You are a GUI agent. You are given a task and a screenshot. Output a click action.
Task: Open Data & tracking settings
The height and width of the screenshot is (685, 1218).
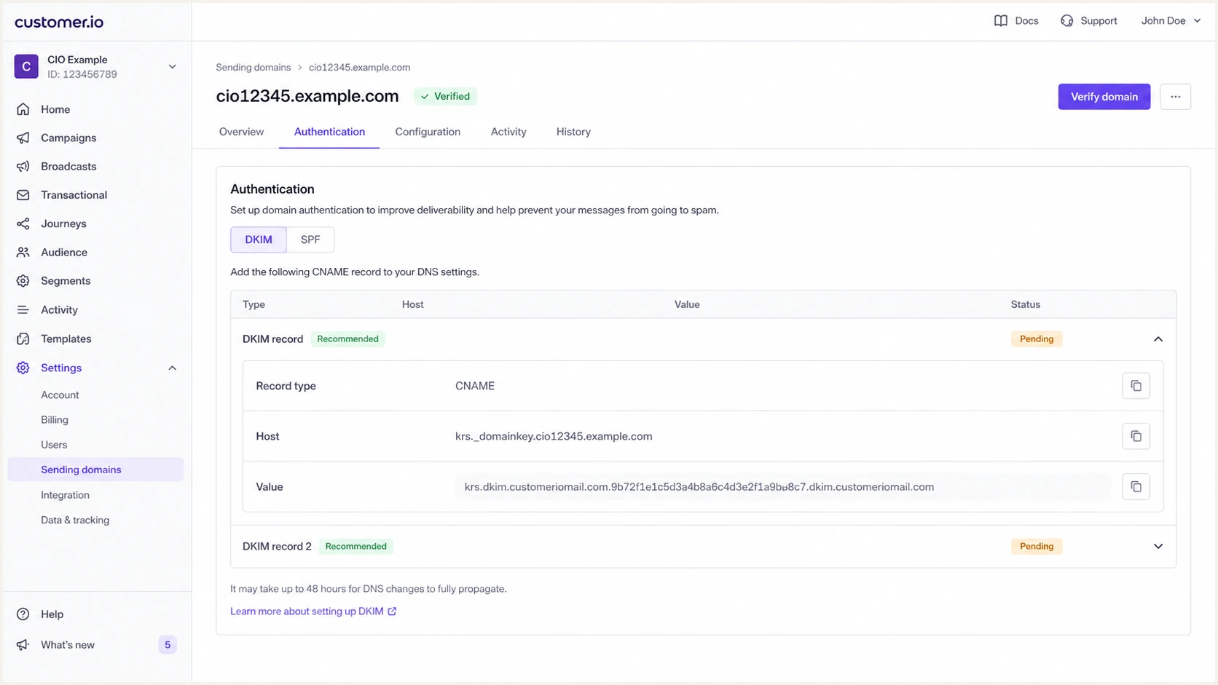click(75, 520)
